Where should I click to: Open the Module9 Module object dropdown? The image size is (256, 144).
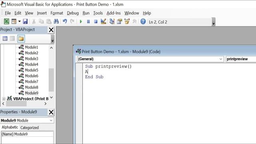pyautogui.click(x=51, y=120)
